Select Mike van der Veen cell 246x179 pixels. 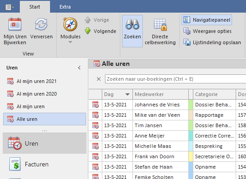[161, 115]
